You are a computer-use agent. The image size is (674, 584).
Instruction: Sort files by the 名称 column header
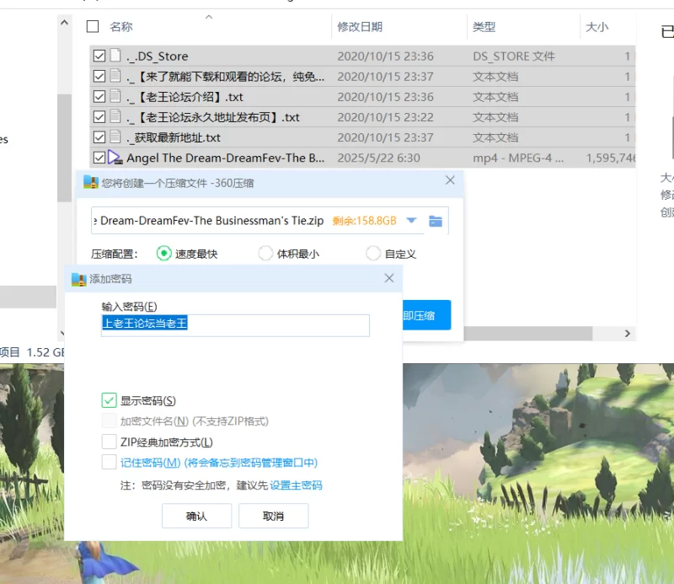coord(121,27)
